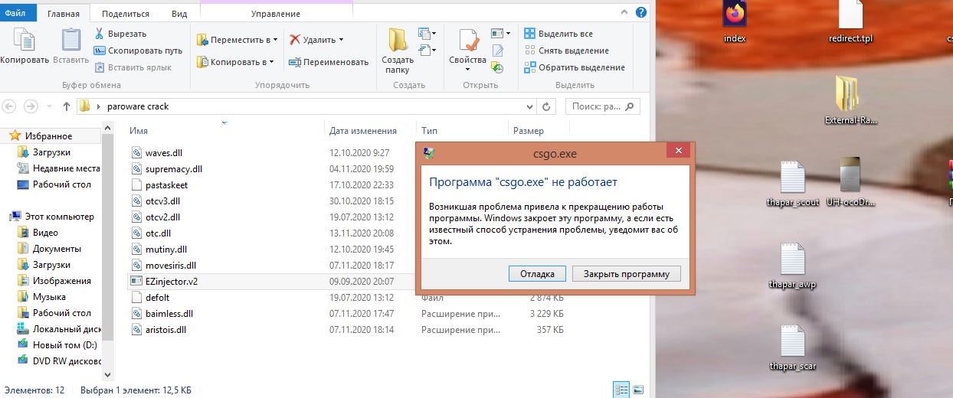Sort by the Дата изменения column header
This screenshot has width=953, height=398.
(x=363, y=131)
